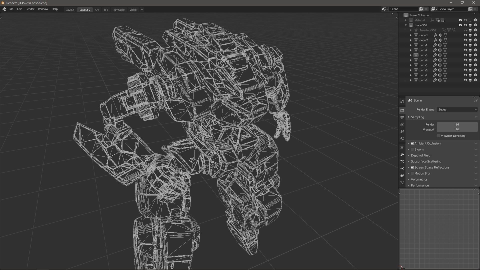Image resolution: width=480 pixels, height=270 pixels.
Task: Expand the parts7 object tree
Action: pos(411,75)
